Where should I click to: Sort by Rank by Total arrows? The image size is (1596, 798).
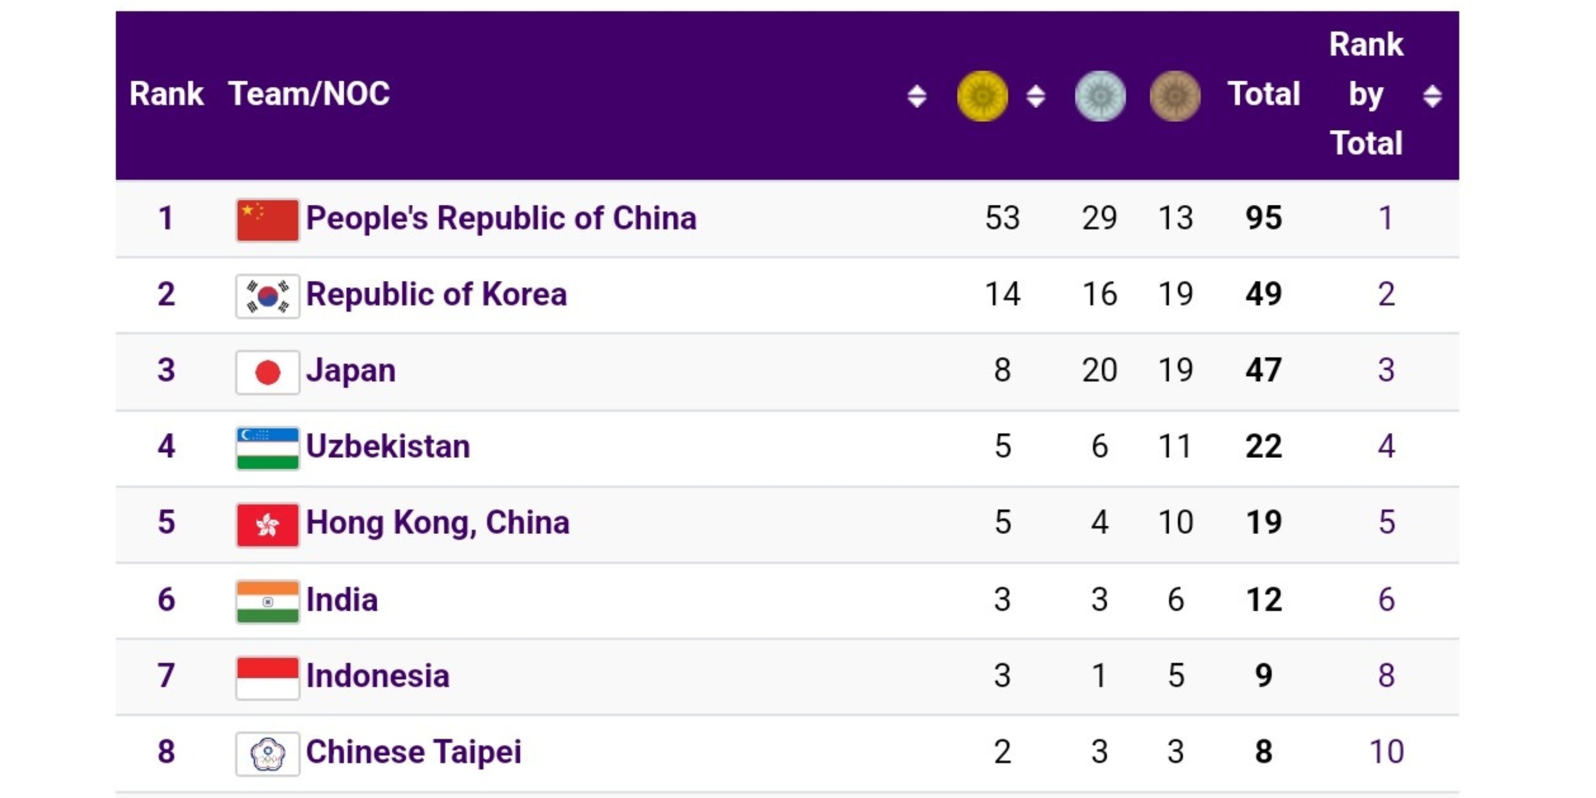pyautogui.click(x=1432, y=96)
